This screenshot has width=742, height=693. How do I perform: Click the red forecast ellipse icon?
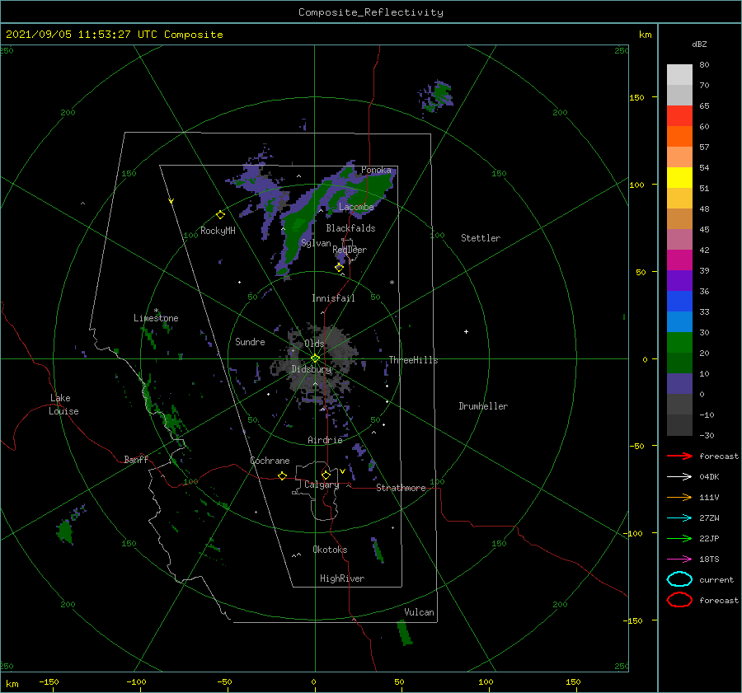tap(679, 600)
